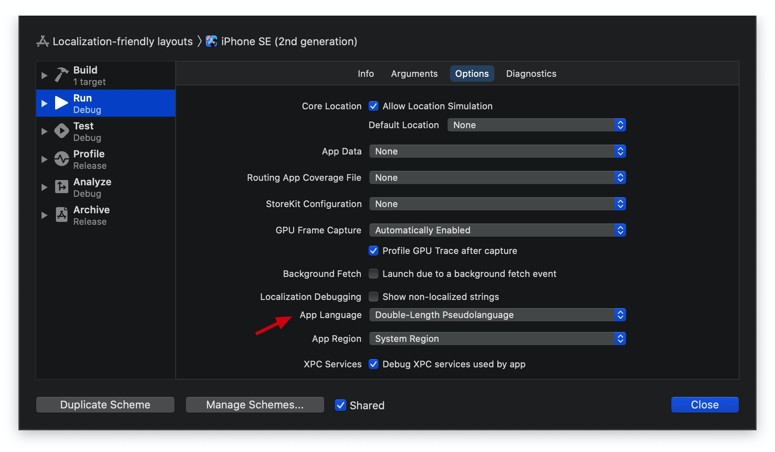Viewport: 775px width, 452px height.
Task: Switch to the Arguments tab
Action: coord(414,74)
